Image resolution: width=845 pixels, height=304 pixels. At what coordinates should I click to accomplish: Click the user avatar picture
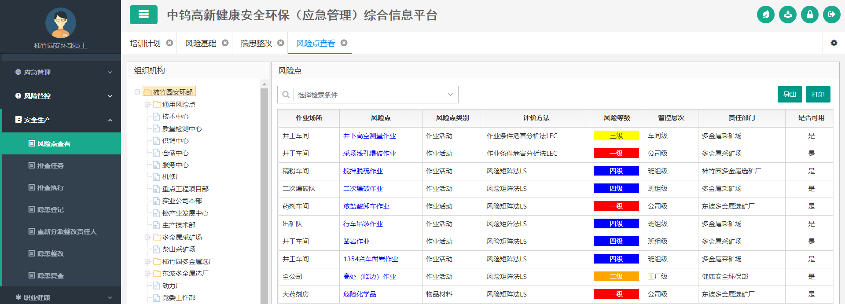coord(61,23)
